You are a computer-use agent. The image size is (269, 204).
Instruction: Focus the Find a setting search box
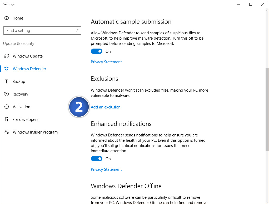click(x=42, y=31)
